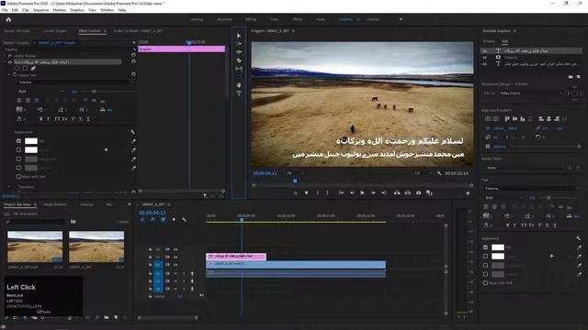Open Bold style dropdown in Effect Controls
The image size is (588, 330).
click(x=41, y=92)
